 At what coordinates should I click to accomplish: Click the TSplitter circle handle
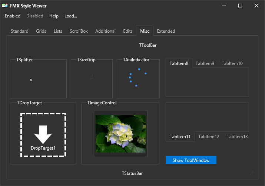31,80
